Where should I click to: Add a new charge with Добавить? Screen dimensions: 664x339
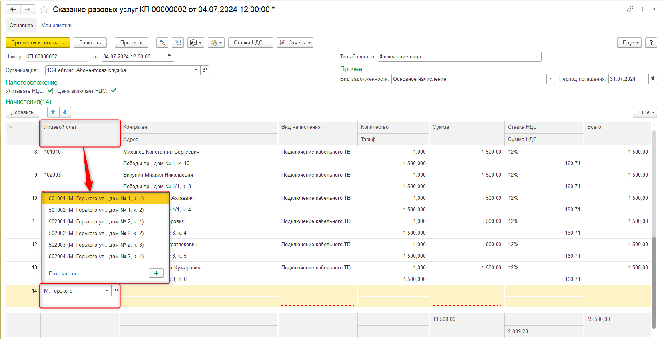(22, 112)
